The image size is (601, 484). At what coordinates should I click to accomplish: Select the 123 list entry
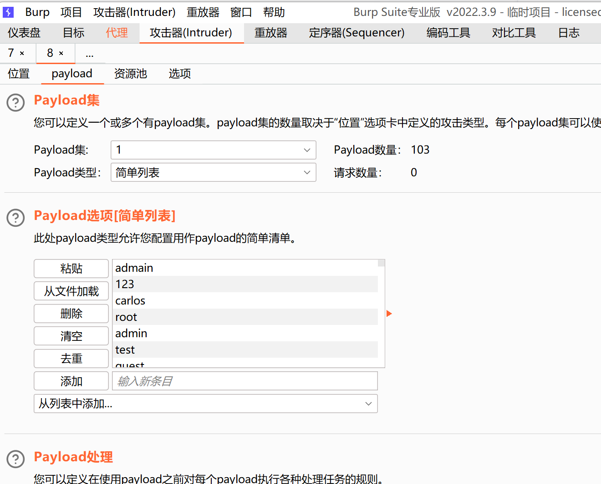pos(245,284)
